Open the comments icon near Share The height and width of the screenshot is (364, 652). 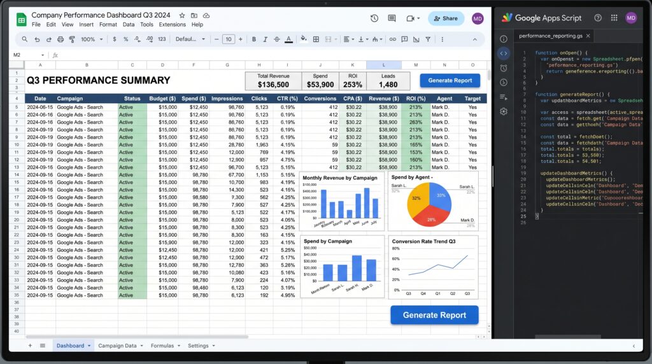pos(392,18)
